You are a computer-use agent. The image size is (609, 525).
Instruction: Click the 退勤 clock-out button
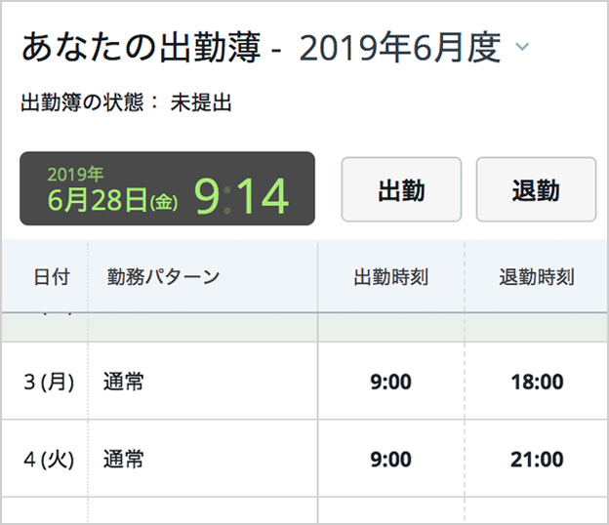coord(536,189)
